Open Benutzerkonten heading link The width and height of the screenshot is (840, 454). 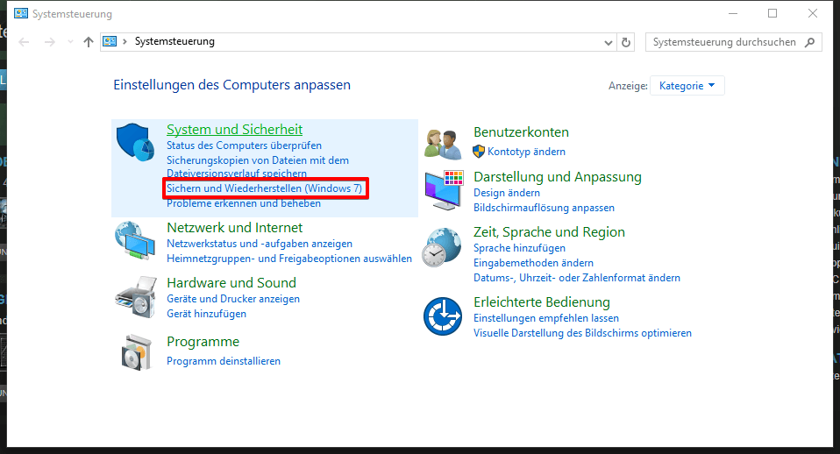521,132
